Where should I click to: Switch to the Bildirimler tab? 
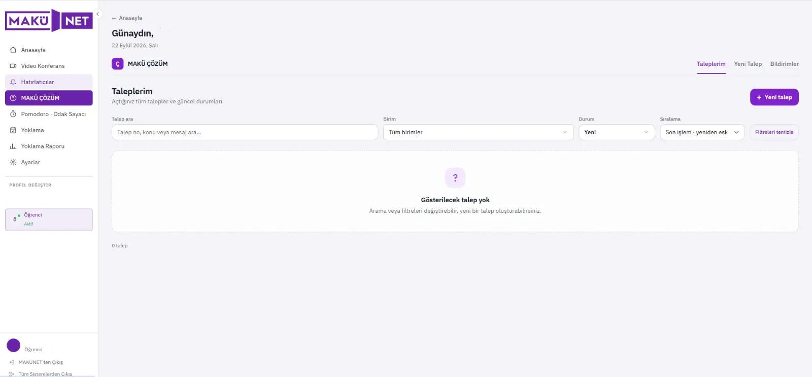click(x=784, y=64)
